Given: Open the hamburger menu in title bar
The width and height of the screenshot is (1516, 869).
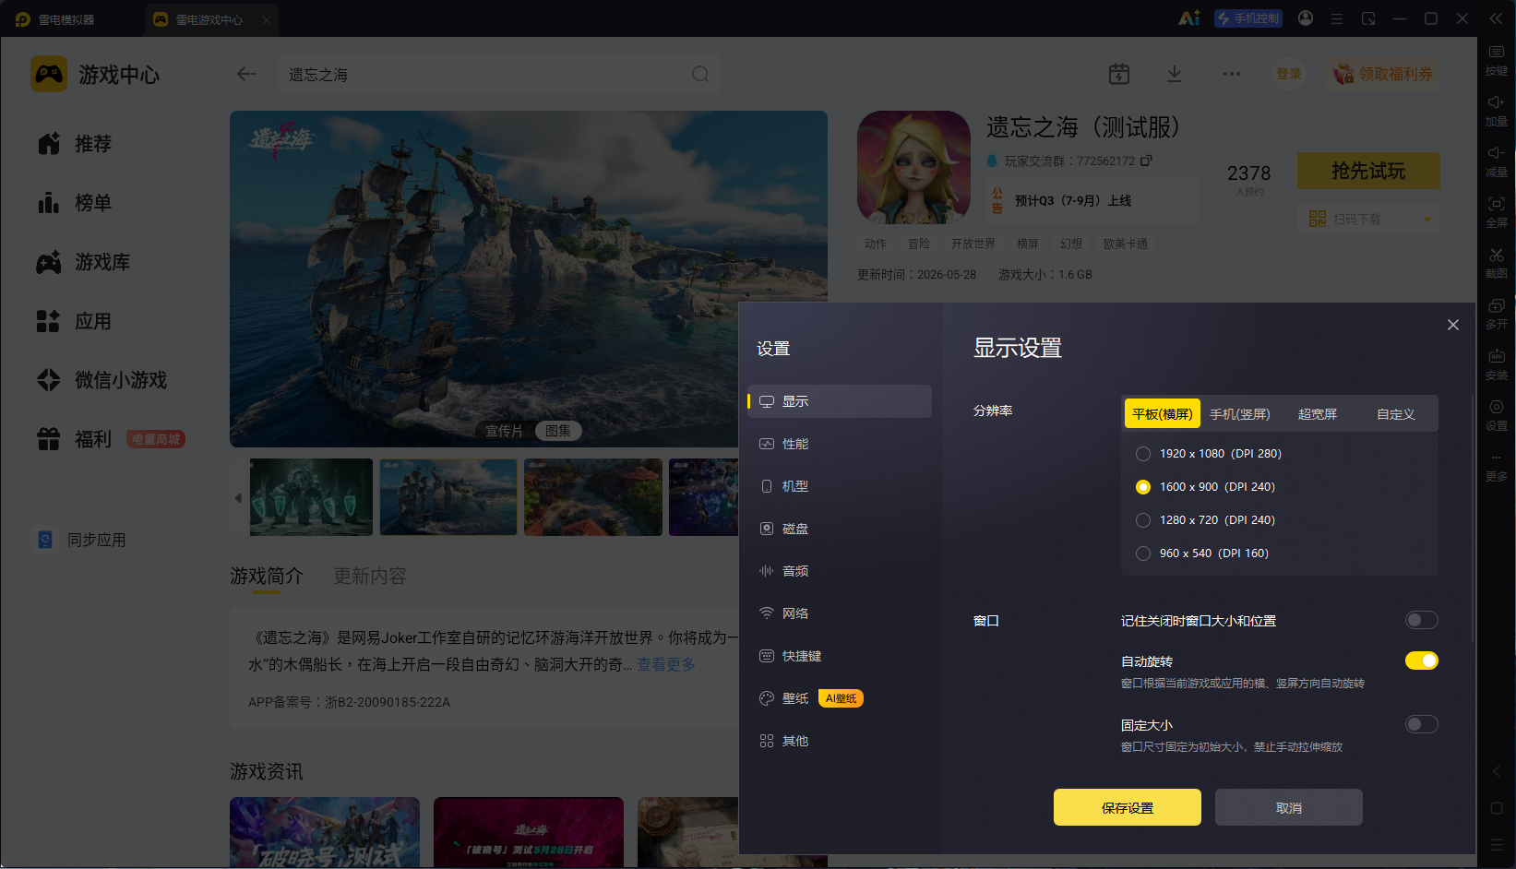Looking at the screenshot, I should point(1336,18).
